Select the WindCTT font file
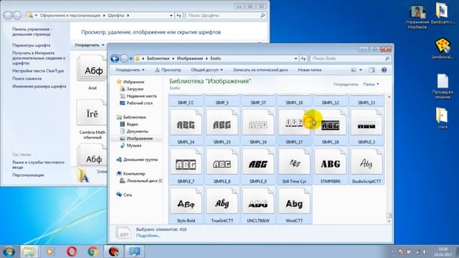459x258 pixels. (294, 205)
